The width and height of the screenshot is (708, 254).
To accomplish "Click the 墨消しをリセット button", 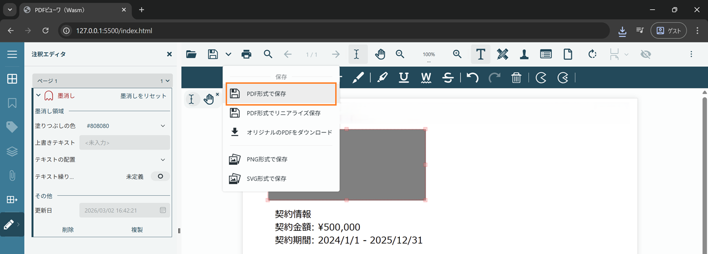I will click(144, 96).
